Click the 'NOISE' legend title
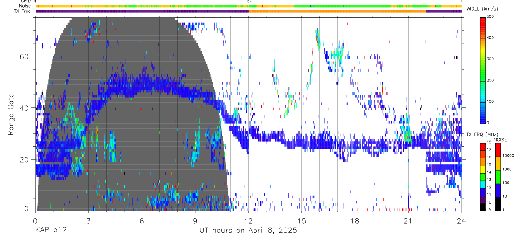Viewport: 519px width, 239px height. point(501,140)
